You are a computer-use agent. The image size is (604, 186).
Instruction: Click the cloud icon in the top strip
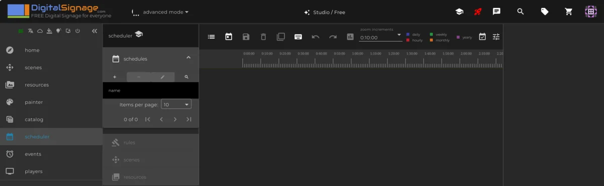(40, 31)
